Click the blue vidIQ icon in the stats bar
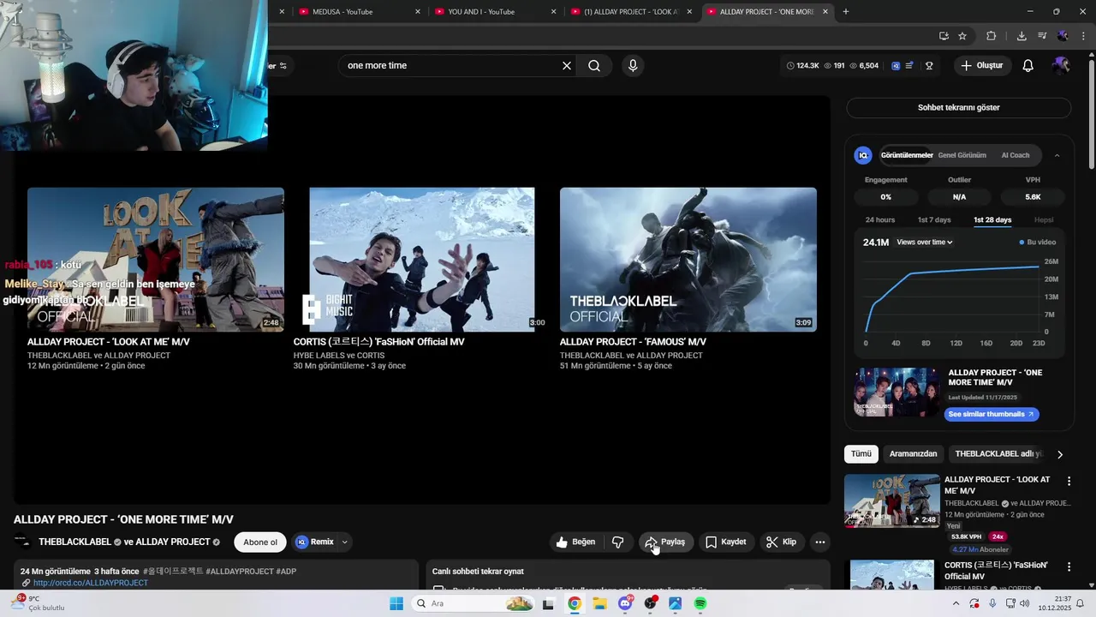1096x617 pixels. 896,66
